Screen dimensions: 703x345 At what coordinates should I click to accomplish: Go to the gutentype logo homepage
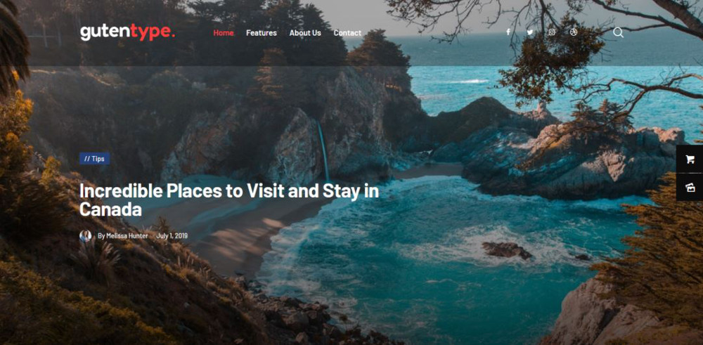pos(127,32)
